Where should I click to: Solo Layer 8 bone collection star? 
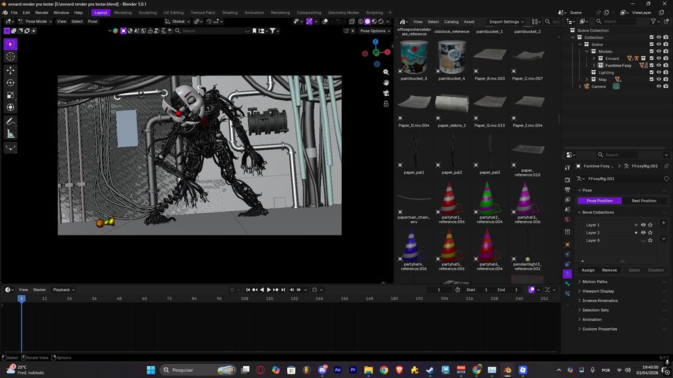650,240
